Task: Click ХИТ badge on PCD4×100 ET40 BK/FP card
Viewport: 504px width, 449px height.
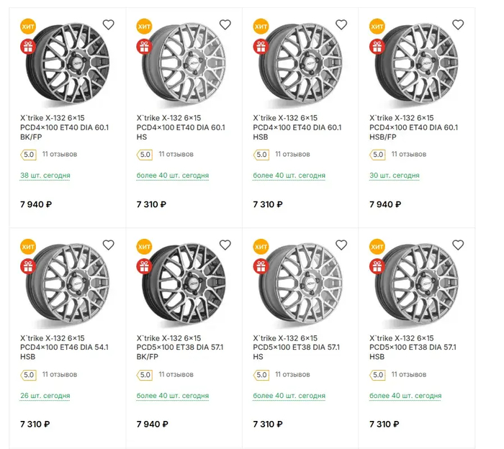Action: click(x=27, y=27)
